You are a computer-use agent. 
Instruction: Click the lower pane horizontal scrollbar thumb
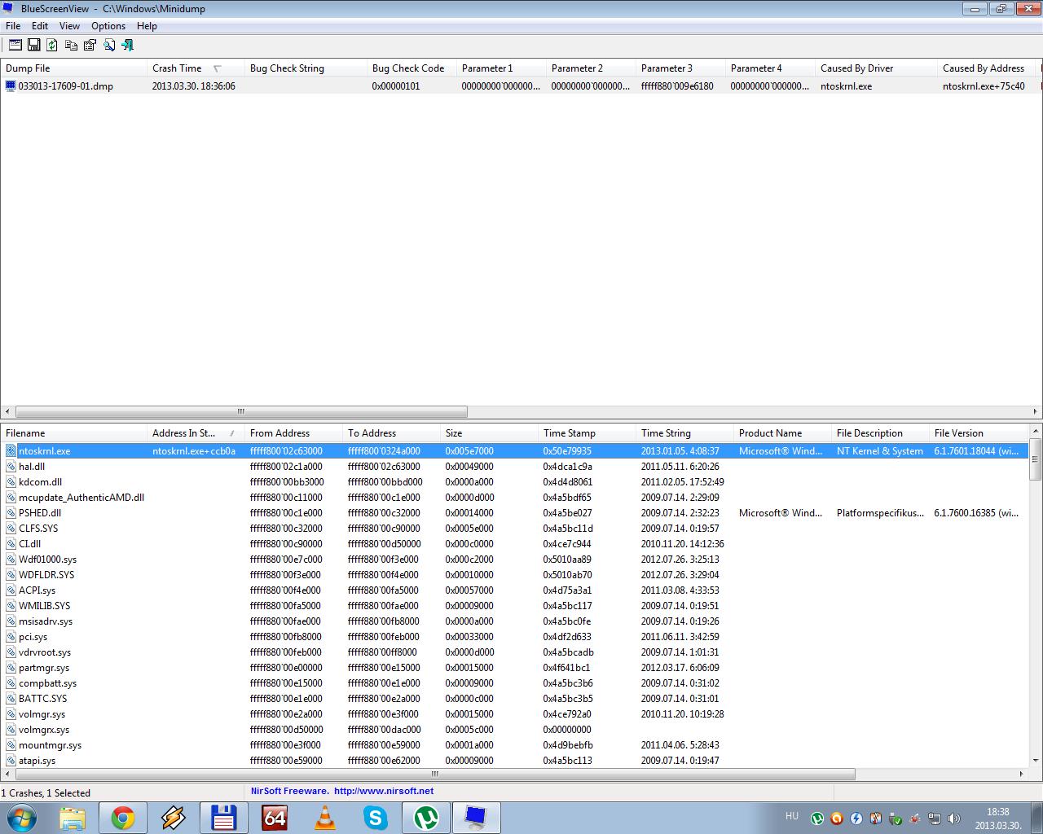(x=435, y=774)
